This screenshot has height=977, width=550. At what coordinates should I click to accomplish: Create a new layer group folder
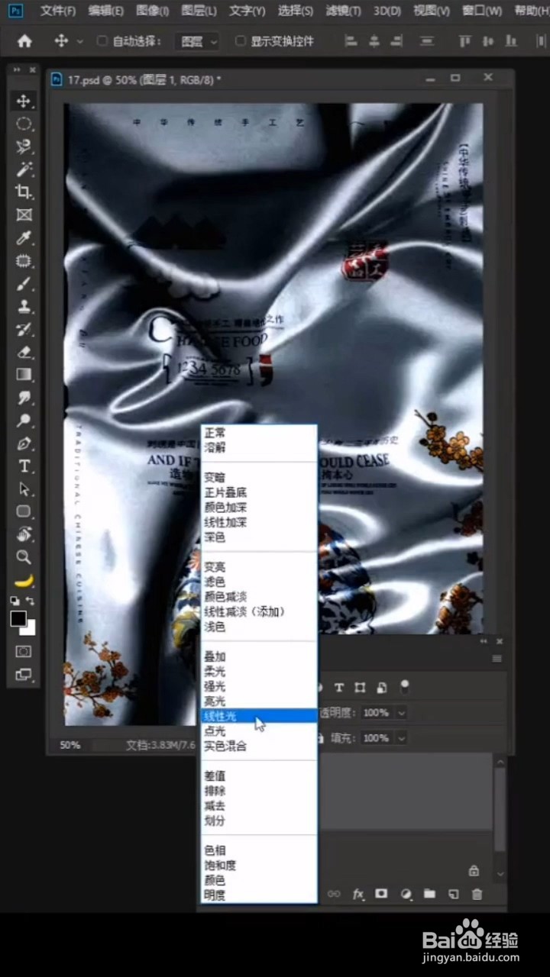point(429,894)
